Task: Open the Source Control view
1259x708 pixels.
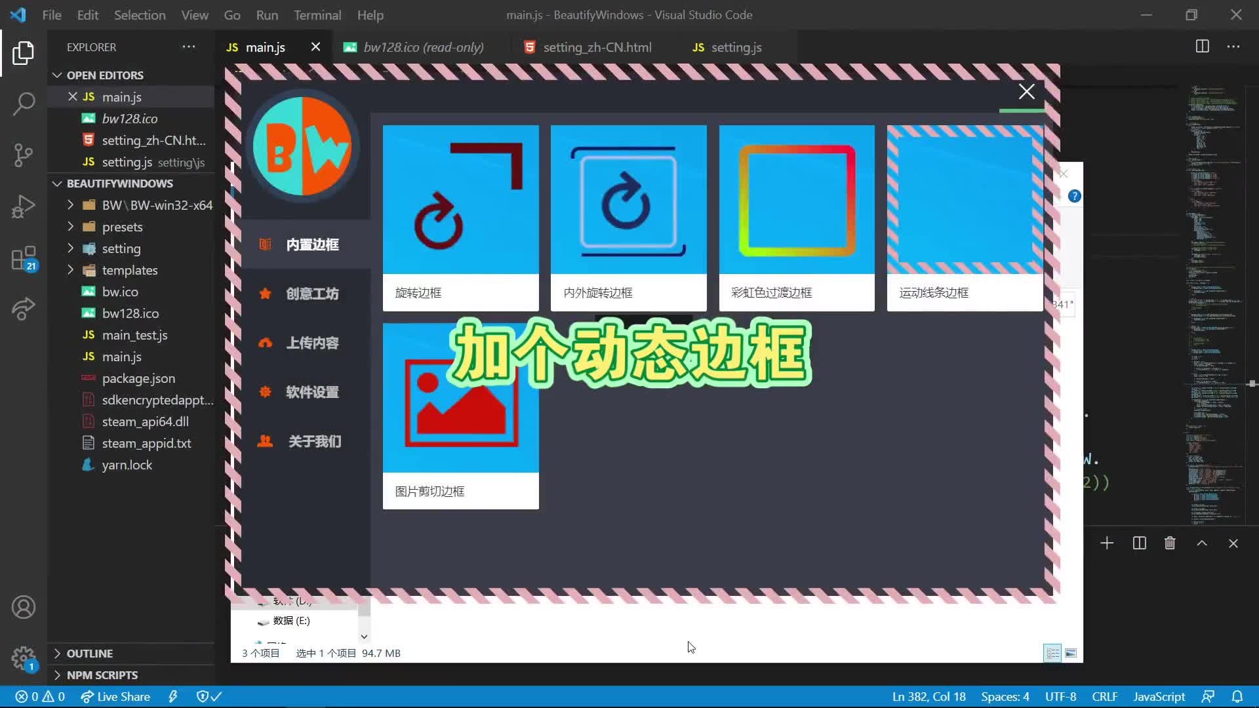Action: 24,155
